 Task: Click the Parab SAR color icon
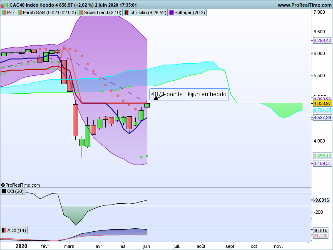point(20,13)
